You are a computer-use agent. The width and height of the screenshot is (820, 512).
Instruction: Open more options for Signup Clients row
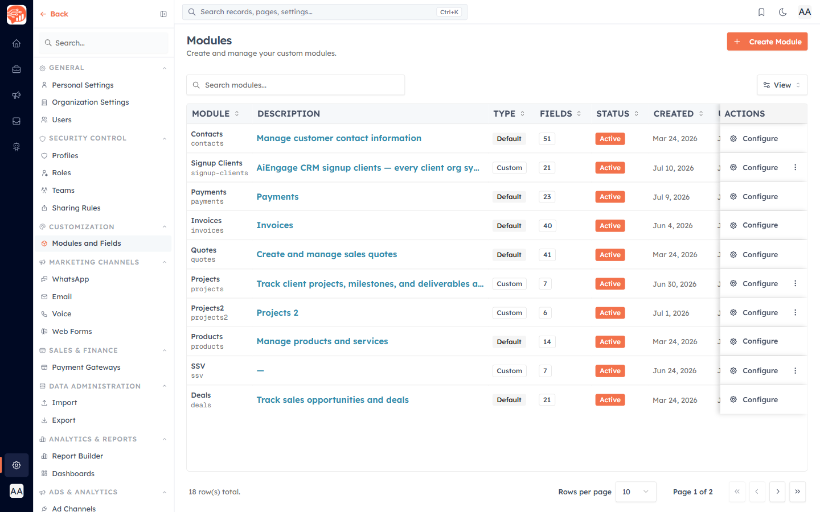796,167
